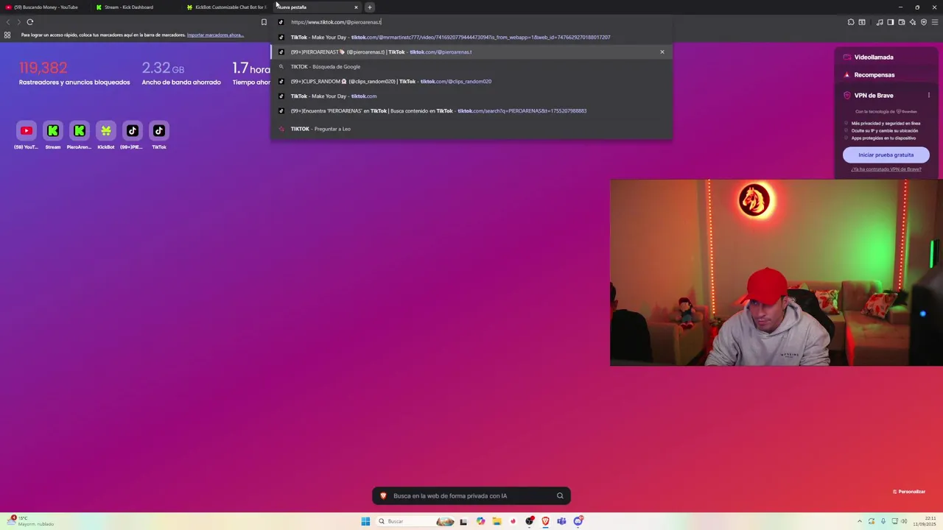
Task: Click '¿Ya ha contratado VPN de Brave?' link
Action: click(x=886, y=169)
